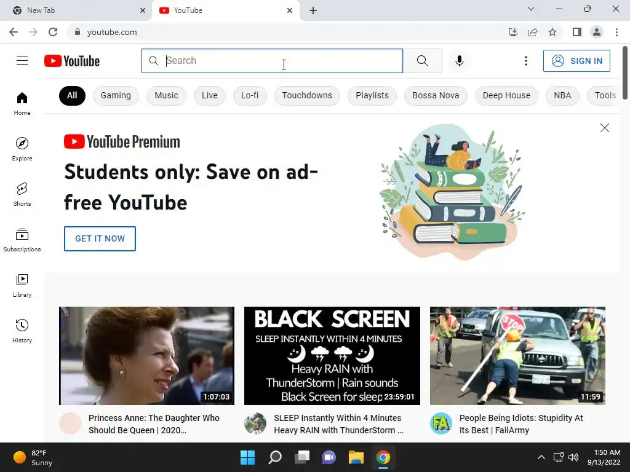Open Explore in the sidebar
The height and width of the screenshot is (472, 630).
point(22,149)
